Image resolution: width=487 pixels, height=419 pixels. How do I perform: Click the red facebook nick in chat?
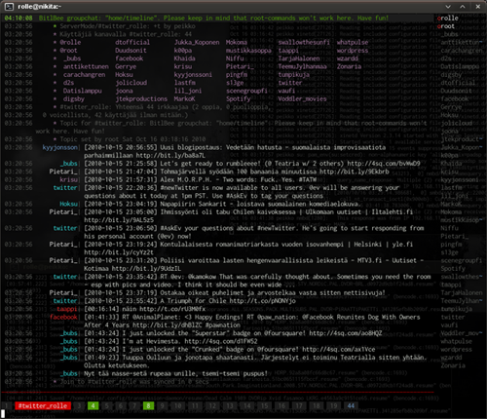pyautogui.click(x=63, y=317)
